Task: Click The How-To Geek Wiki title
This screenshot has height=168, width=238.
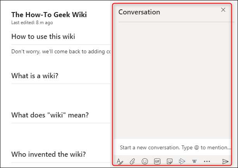Action: (x=49, y=15)
